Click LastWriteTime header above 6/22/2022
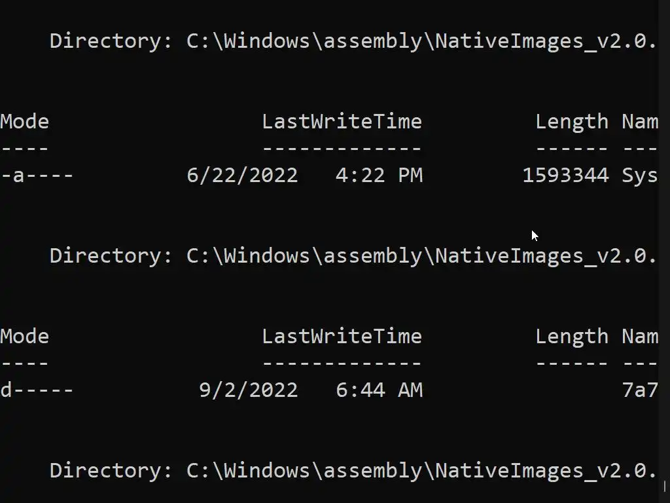 pyautogui.click(x=342, y=121)
